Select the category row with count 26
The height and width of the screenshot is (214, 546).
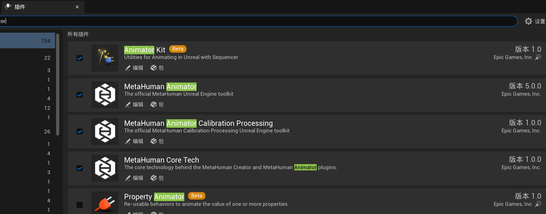coord(27,131)
